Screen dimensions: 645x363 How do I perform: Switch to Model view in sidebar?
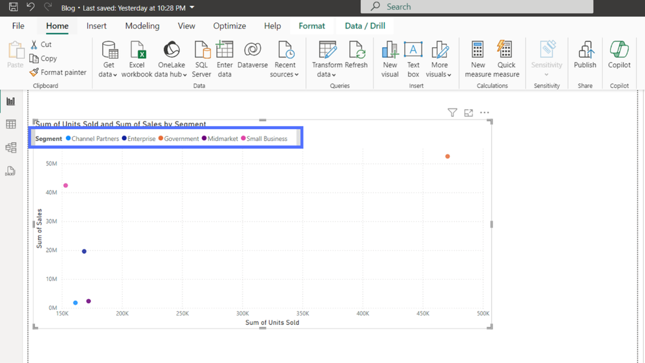pos(11,147)
